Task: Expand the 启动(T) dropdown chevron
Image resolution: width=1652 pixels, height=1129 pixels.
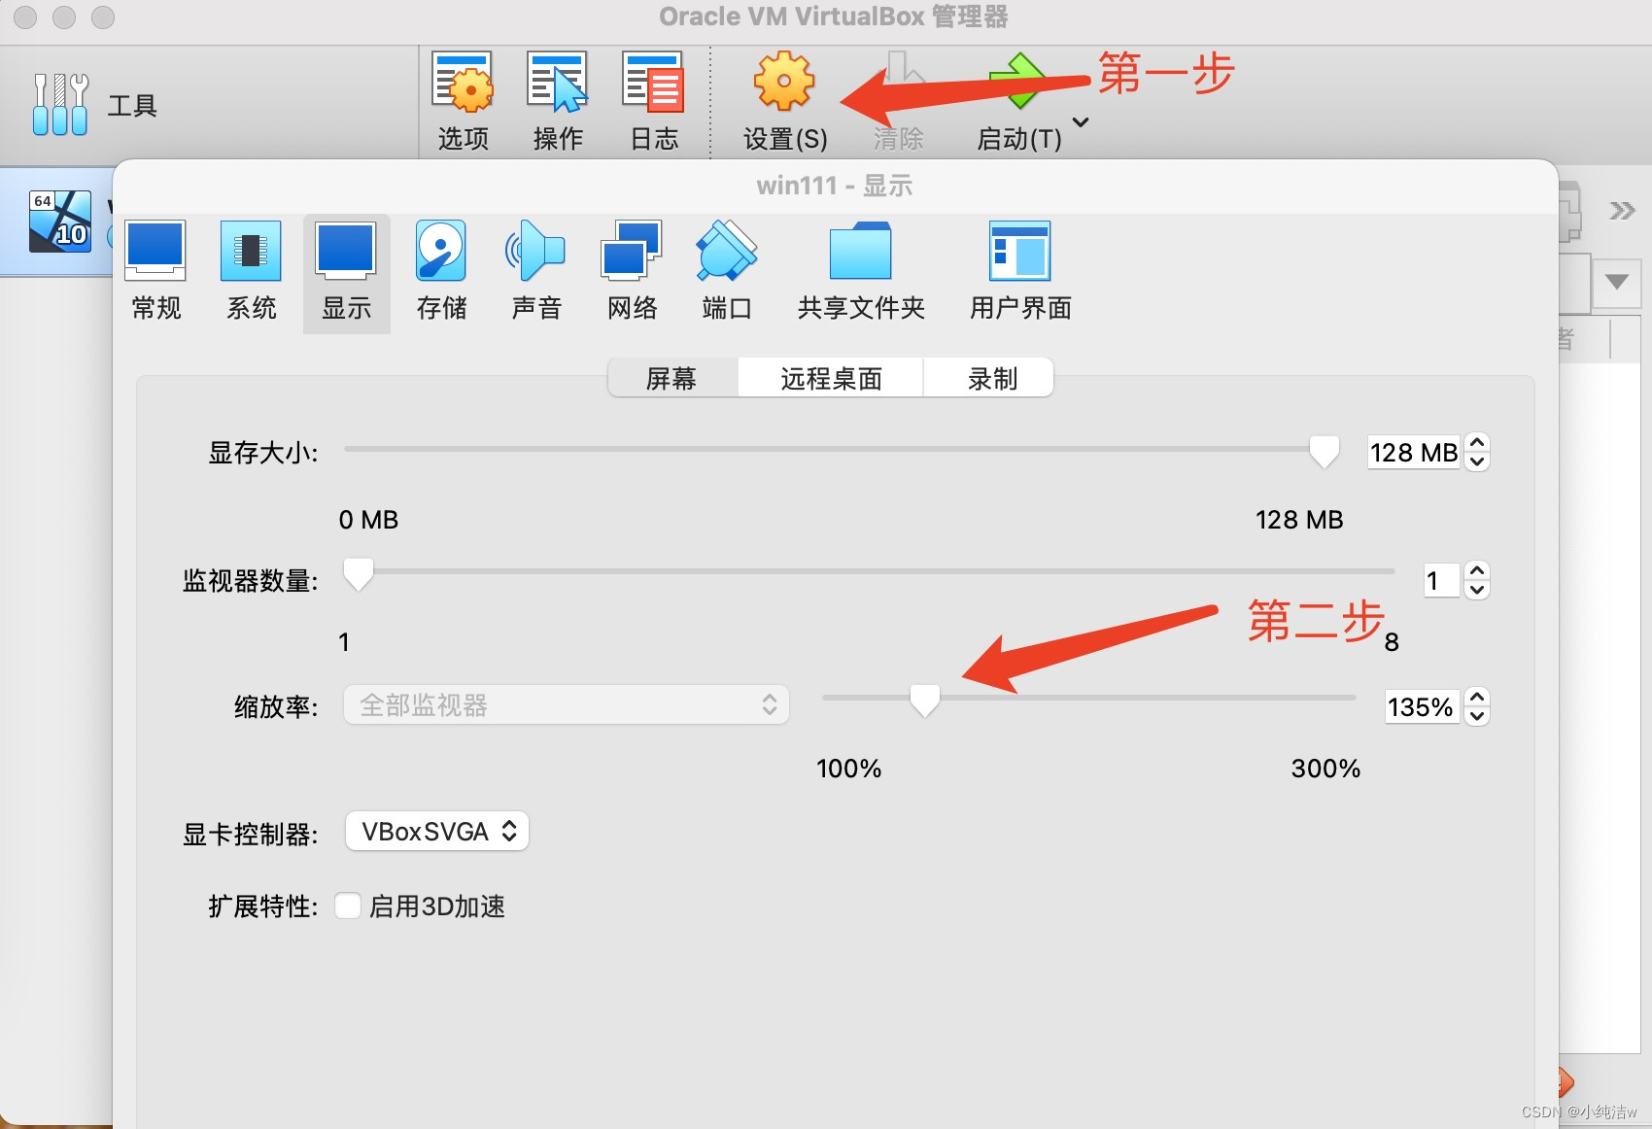Action: [1081, 122]
